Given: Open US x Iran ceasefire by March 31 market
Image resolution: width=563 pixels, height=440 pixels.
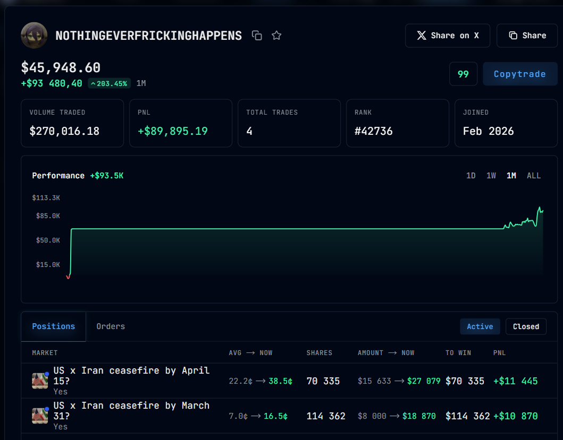Looking at the screenshot, I should [x=131, y=411].
